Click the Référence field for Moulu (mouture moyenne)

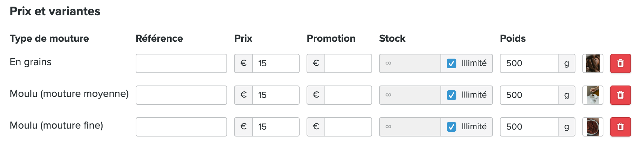181,95
